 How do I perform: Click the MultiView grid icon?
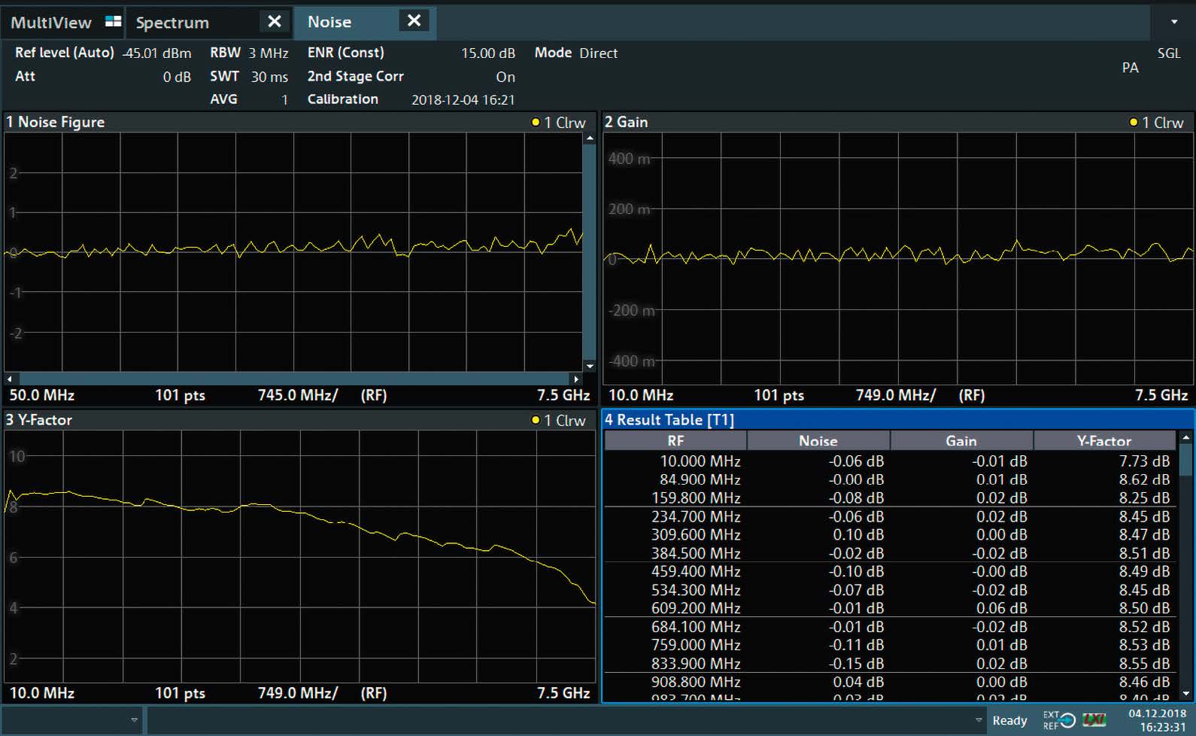pyautogui.click(x=113, y=22)
